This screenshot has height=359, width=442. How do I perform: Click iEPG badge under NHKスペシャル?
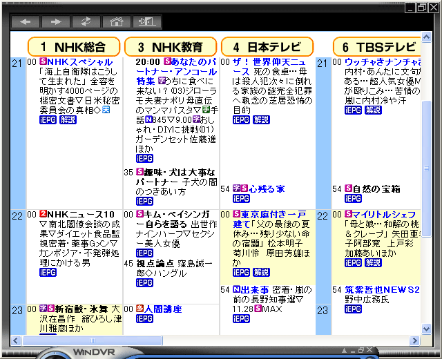pos(48,119)
